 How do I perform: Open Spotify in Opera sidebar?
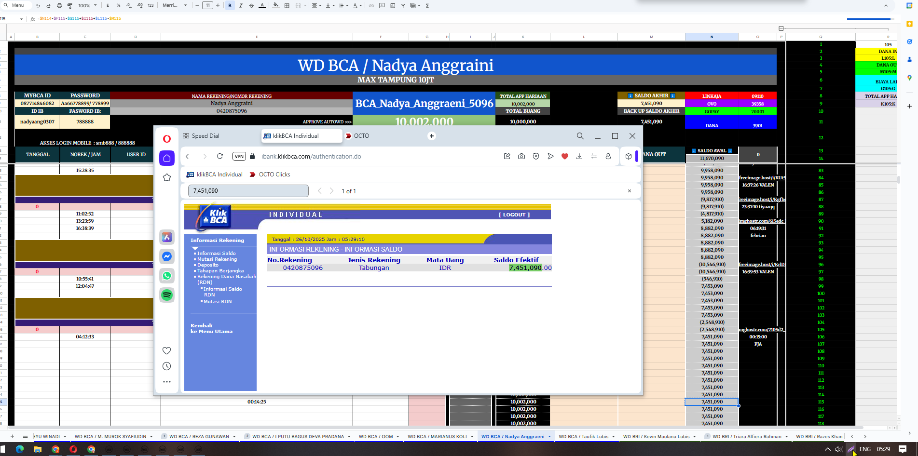(x=167, y=295)
